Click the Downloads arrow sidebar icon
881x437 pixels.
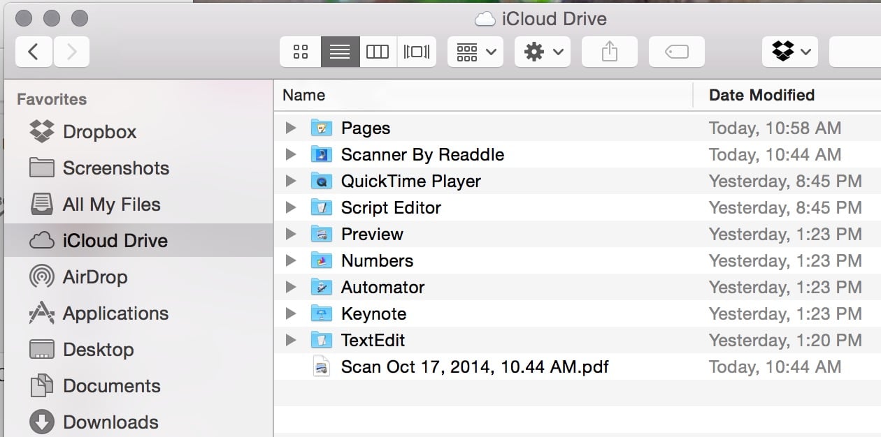(42, 422)
